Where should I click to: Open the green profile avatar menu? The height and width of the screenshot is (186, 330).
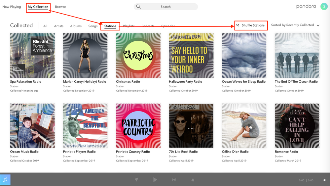tap(324, 7)
